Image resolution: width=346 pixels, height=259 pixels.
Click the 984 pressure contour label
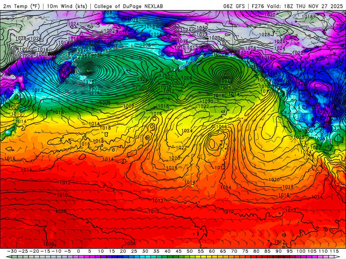(76, 58)
